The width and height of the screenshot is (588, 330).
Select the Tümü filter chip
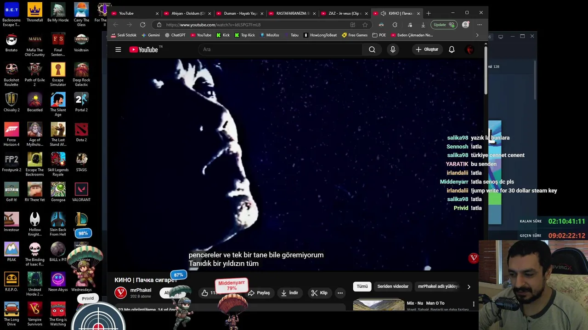pos(362,286)
